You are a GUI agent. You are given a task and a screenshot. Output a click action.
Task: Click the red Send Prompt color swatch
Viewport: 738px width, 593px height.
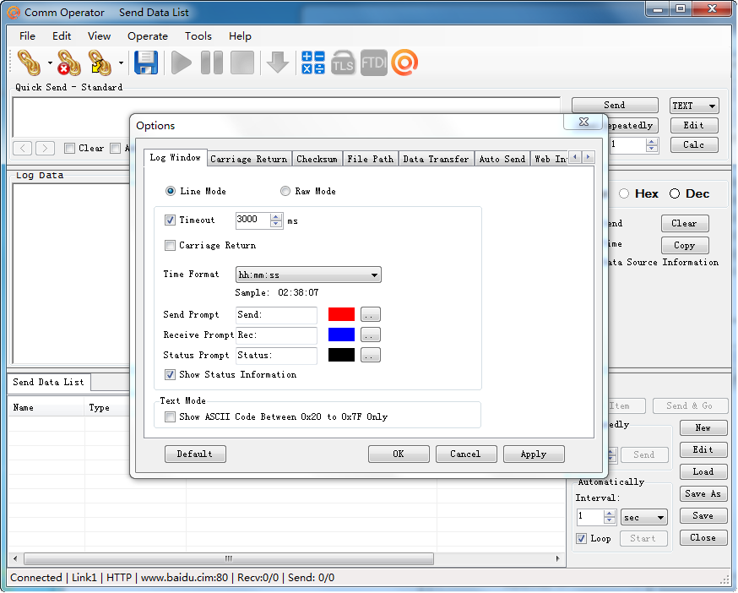point(341,314)
